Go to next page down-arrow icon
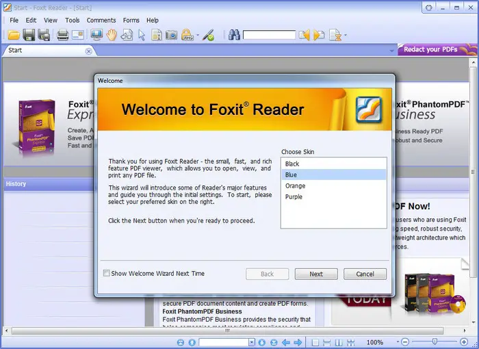 (262, 343)
